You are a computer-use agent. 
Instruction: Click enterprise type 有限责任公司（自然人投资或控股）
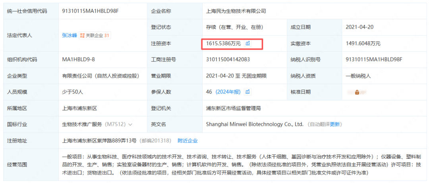(100, 76)
